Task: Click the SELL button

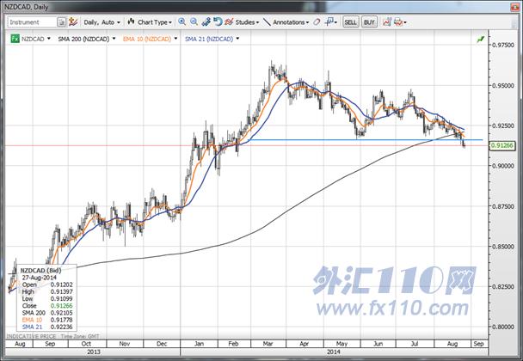Action: point(351,22)
